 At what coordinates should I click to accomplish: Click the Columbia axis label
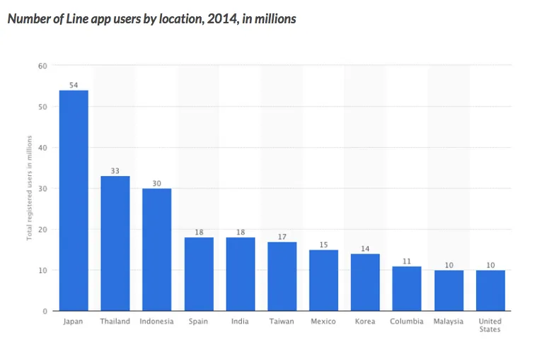[407, 322]
